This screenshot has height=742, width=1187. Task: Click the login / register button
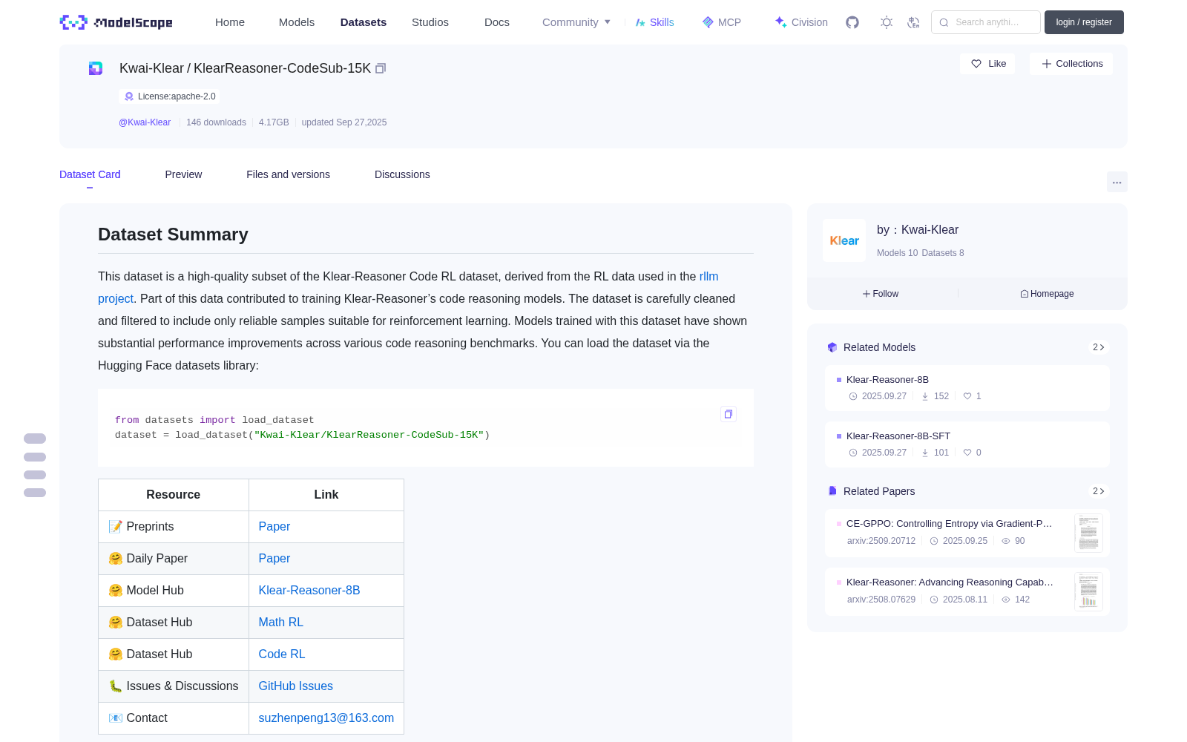coord(1084,22)
